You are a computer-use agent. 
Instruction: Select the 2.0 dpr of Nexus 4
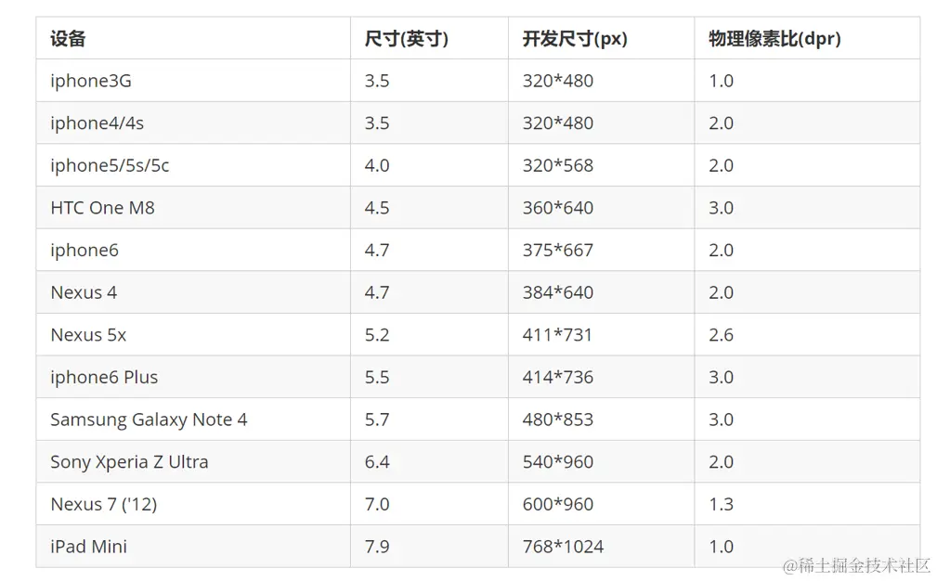807,292
